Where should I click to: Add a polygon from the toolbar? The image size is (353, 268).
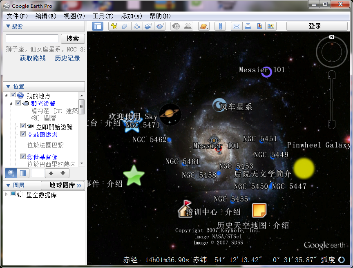(125, 26)
